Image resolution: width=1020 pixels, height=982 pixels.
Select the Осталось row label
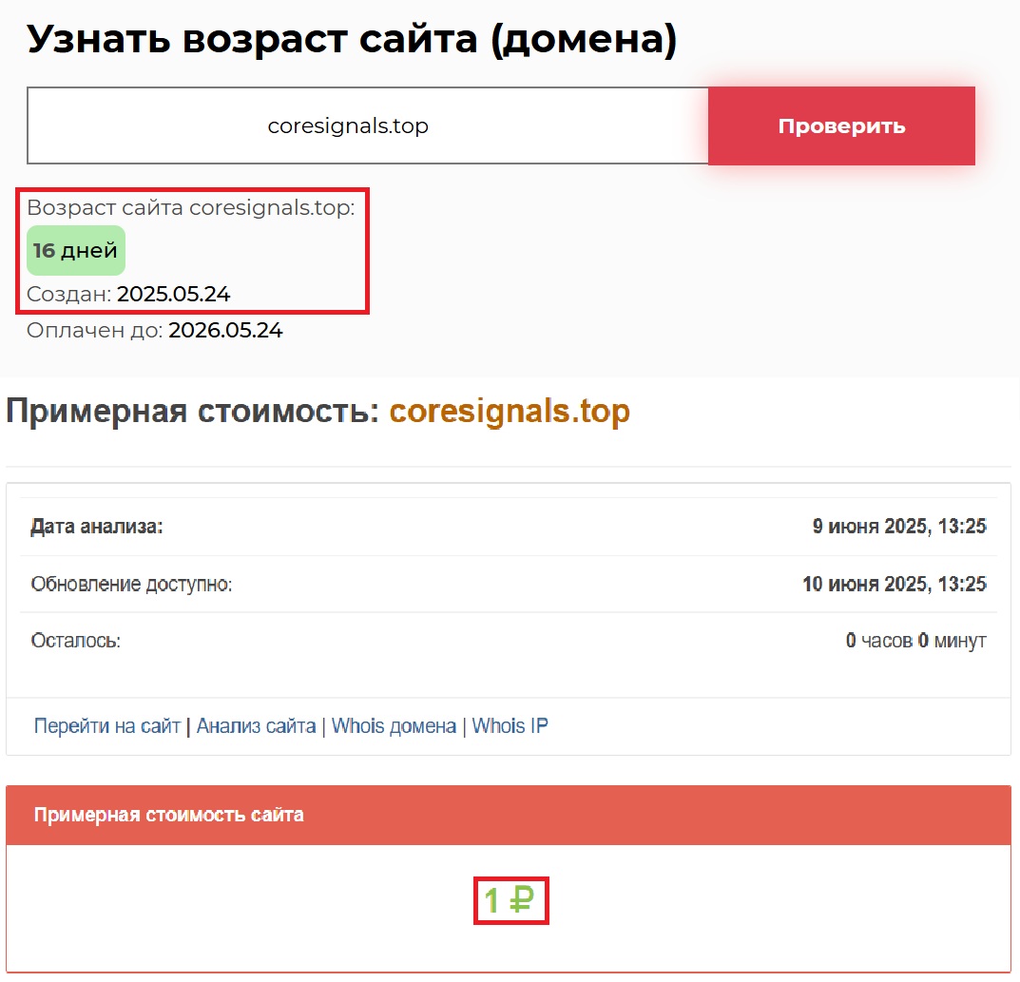(76, 641)
